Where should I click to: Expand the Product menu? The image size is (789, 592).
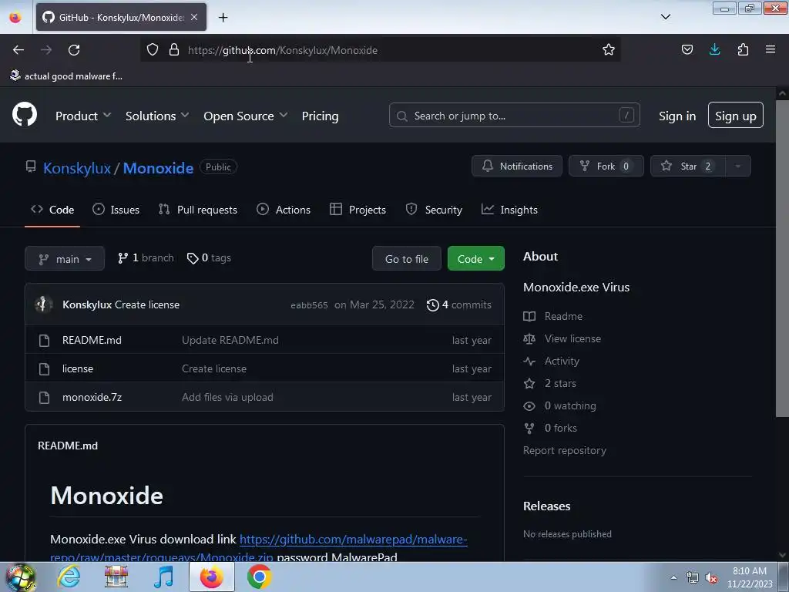83,116
